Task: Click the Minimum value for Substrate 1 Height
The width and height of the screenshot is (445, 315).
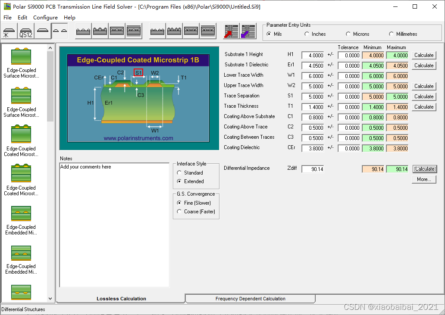Action: [x=373, y=55]
